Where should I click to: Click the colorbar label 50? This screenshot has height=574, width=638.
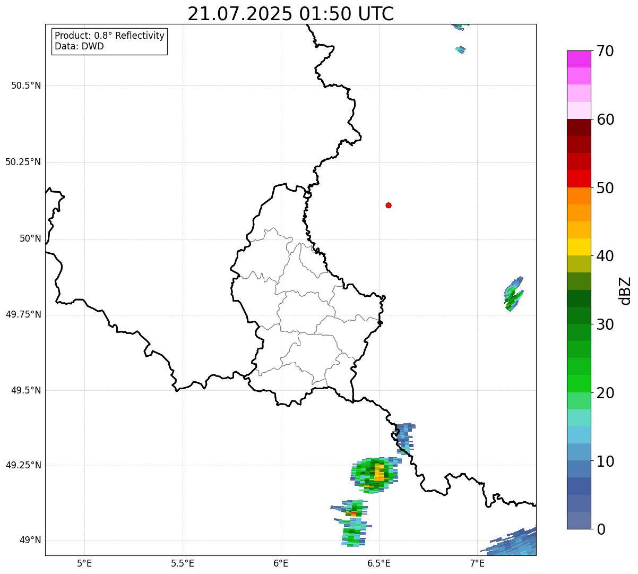coord(605,188)
